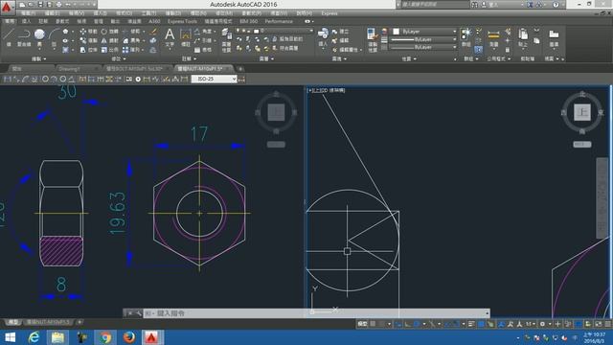The image size is (613, 345).
Task: Open the A360 ribbon tab
Action: click(154, 21)
